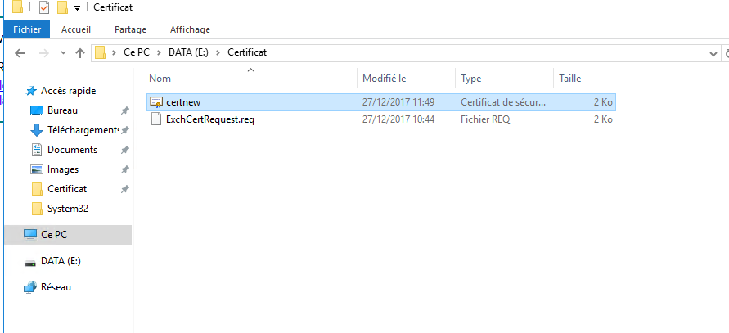Image resolution: width=729 pixels, height=333 pixels.
Task: Click the Properties quick access toolbar icon
Action: click(43, 7)
